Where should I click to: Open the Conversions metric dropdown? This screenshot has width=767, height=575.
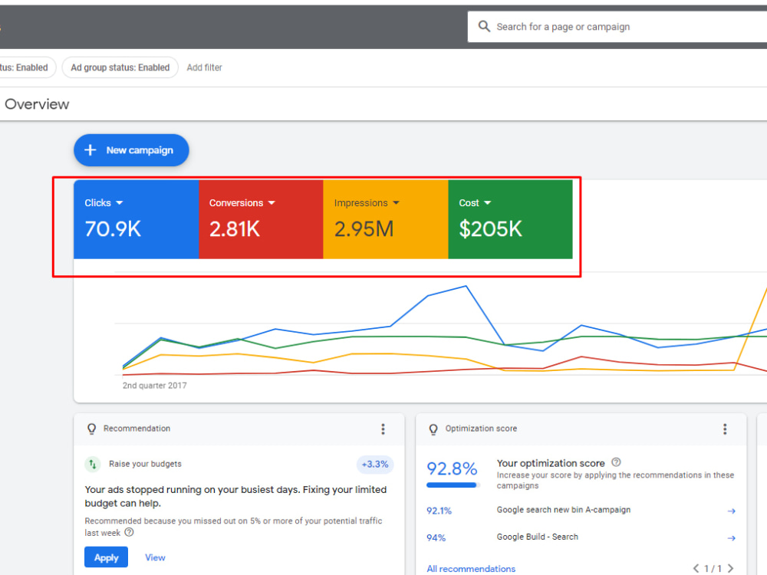coord(242,203)
